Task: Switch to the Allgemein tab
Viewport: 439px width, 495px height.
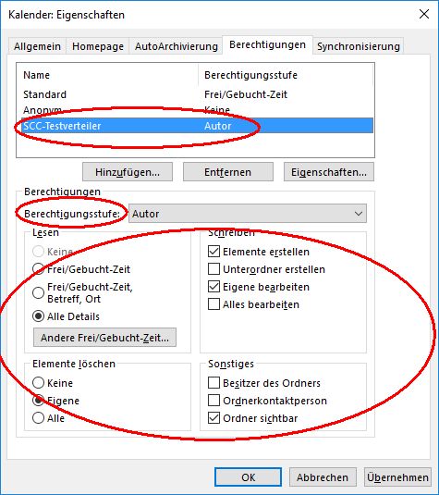Action: click(37, 46)
